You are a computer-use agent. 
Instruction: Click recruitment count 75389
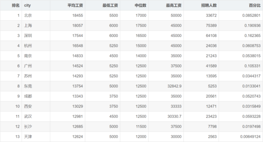211,25
